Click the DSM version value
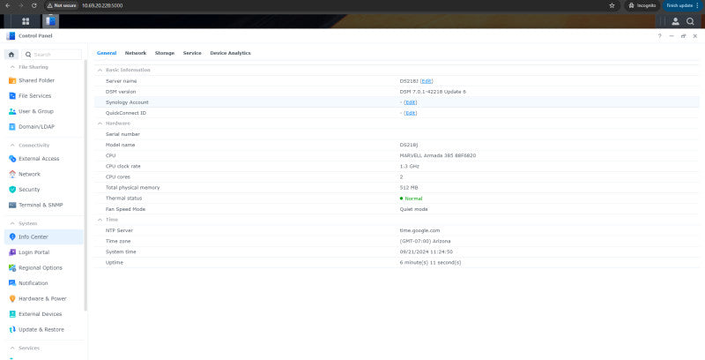Image resolution: width=705 pixels, height=360 pixels. (433, 92)
